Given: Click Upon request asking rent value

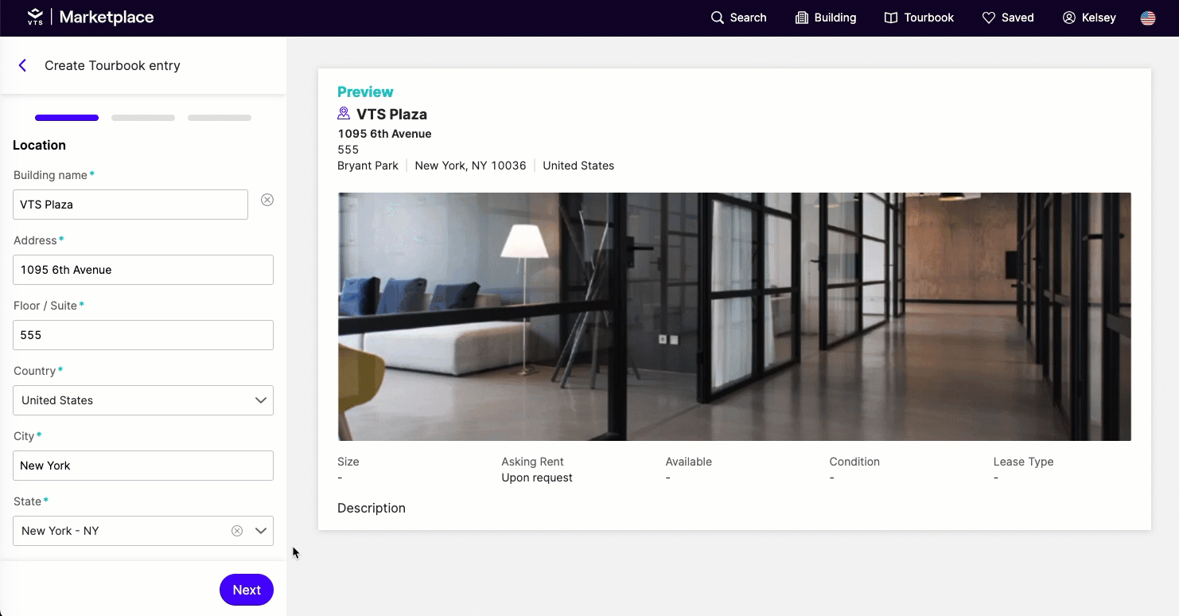Looking at the screenshot, I should pyautogui.click(x=537, y=478).
